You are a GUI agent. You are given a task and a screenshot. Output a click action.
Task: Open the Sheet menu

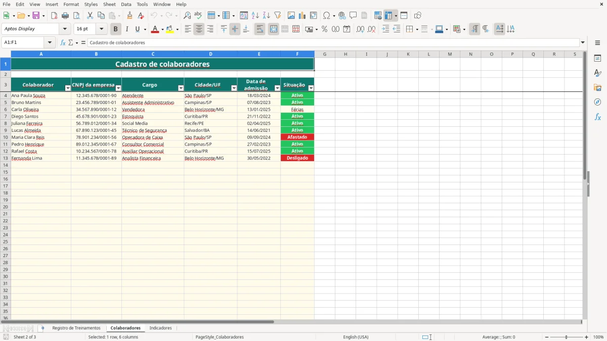pos(109,4)
